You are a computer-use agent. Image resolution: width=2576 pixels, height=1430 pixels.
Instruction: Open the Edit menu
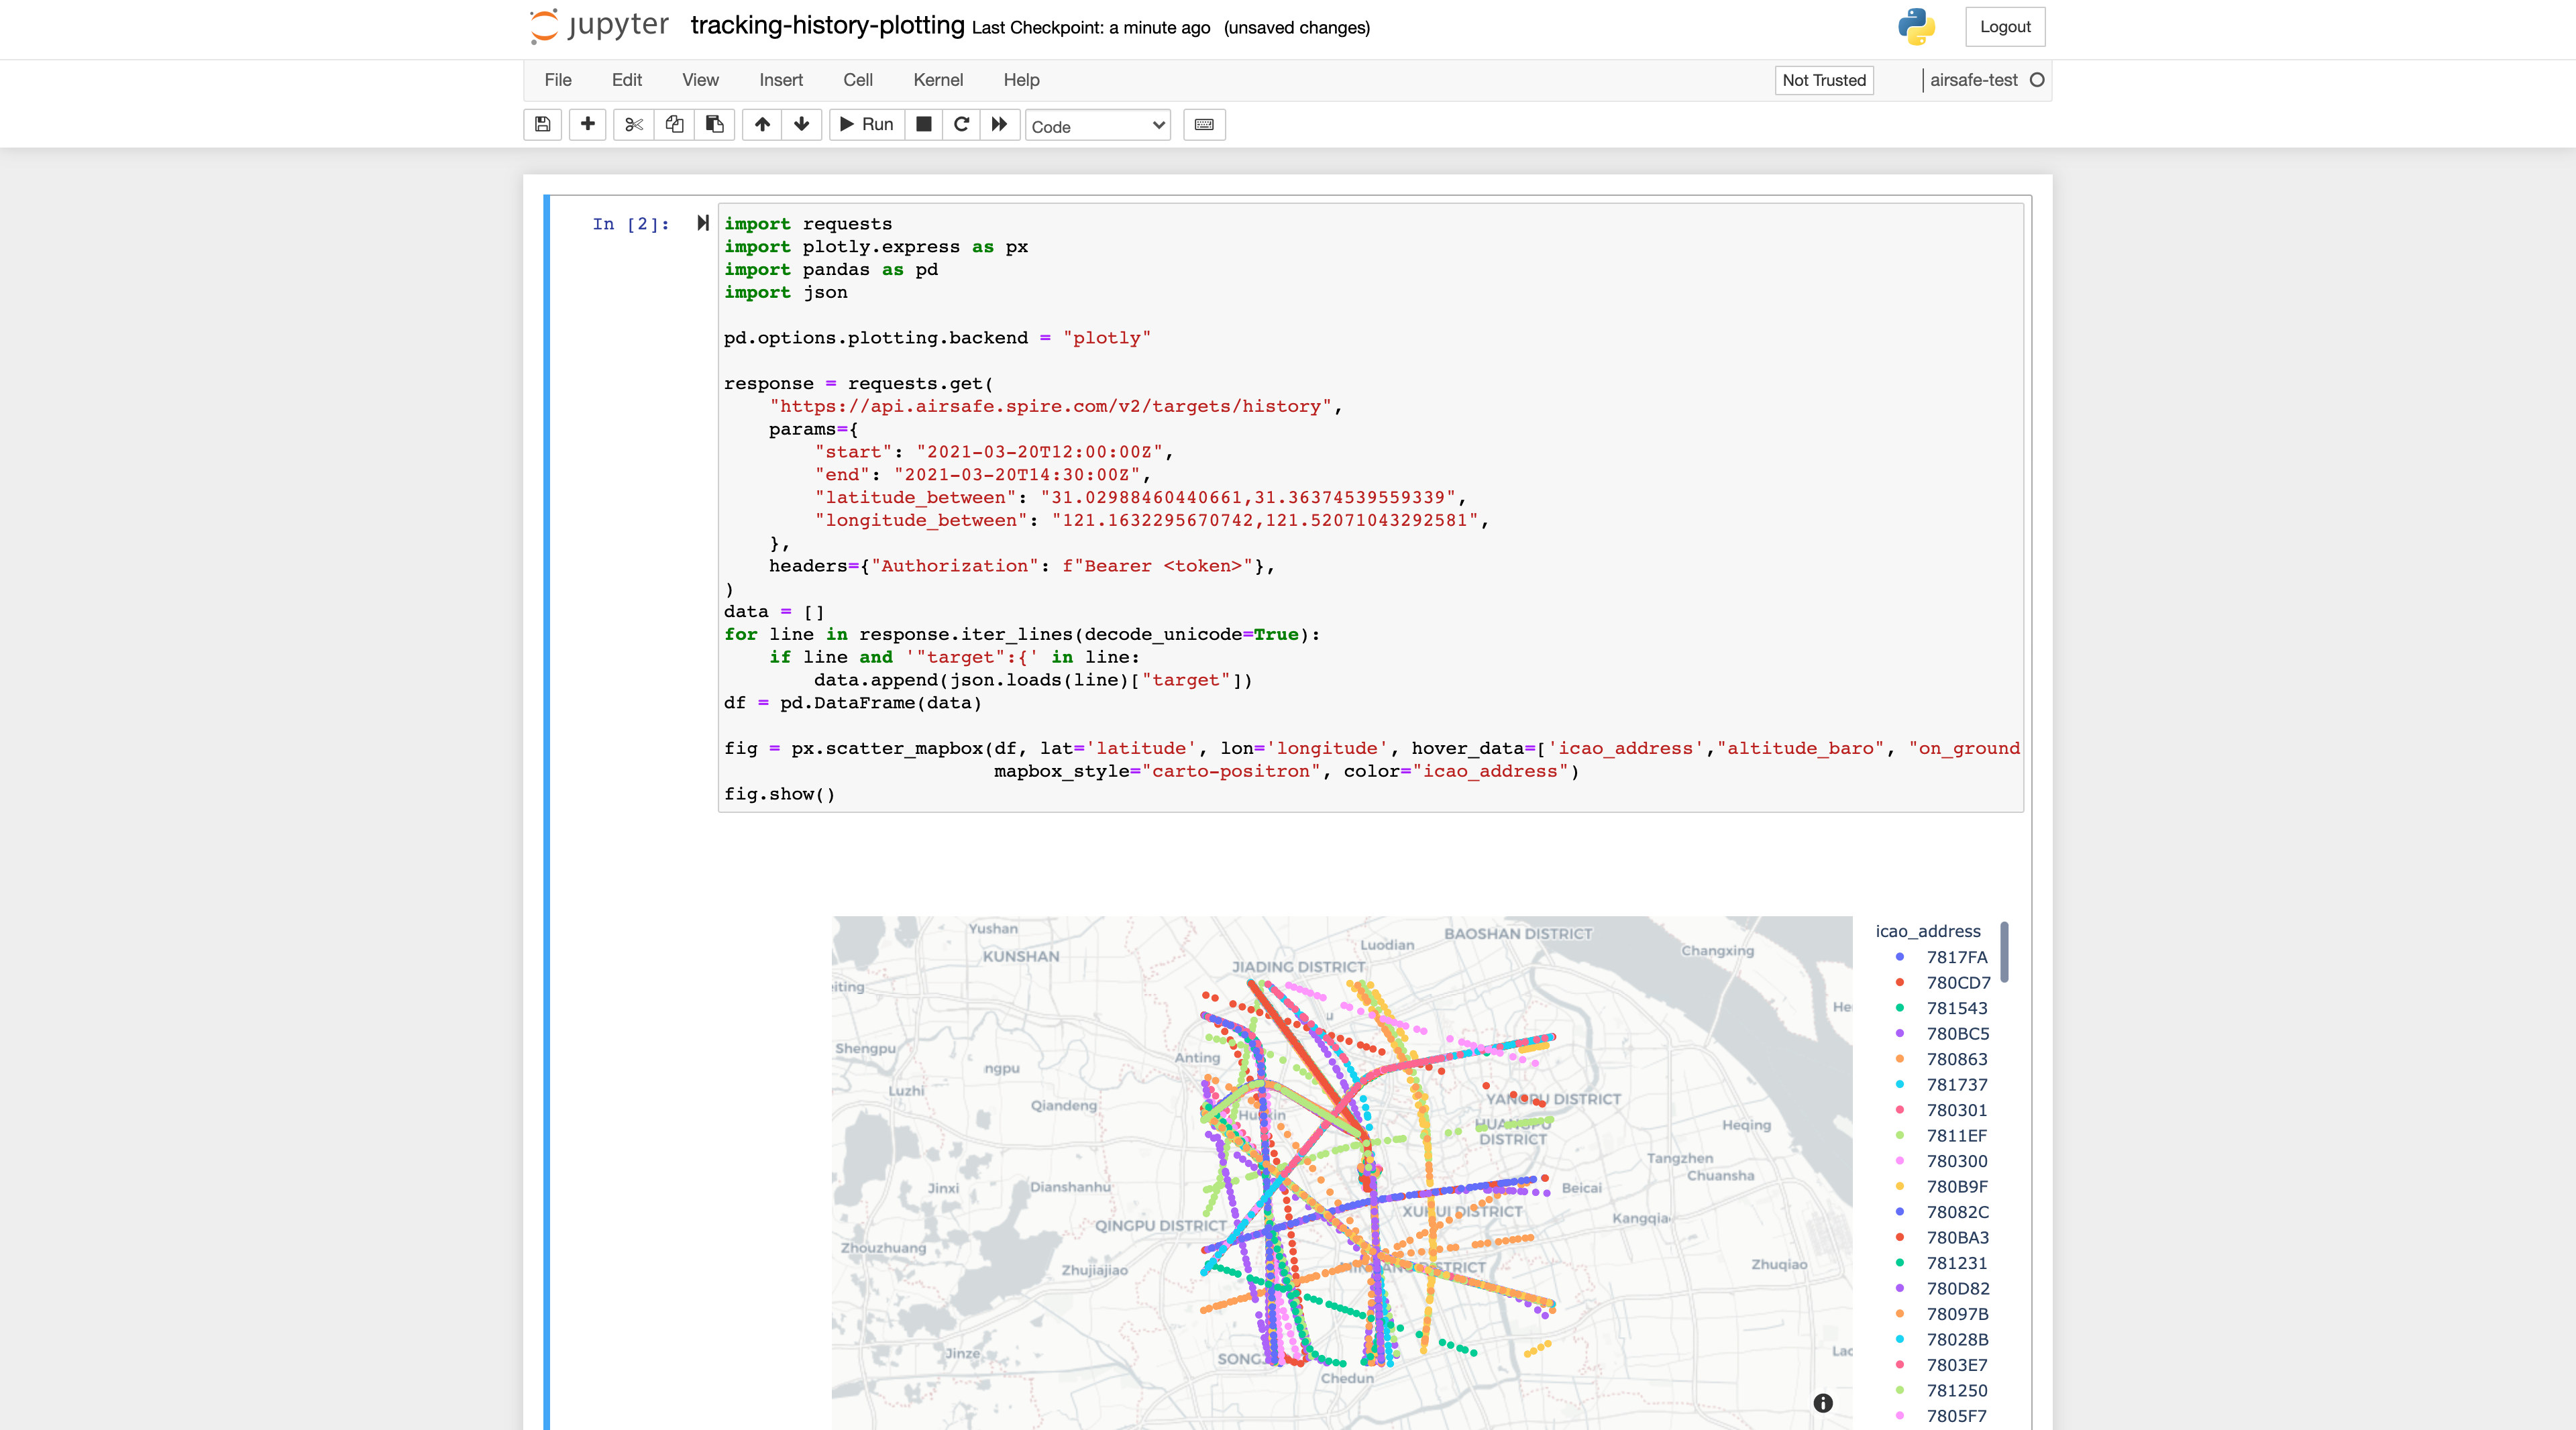tap(627, 80)
